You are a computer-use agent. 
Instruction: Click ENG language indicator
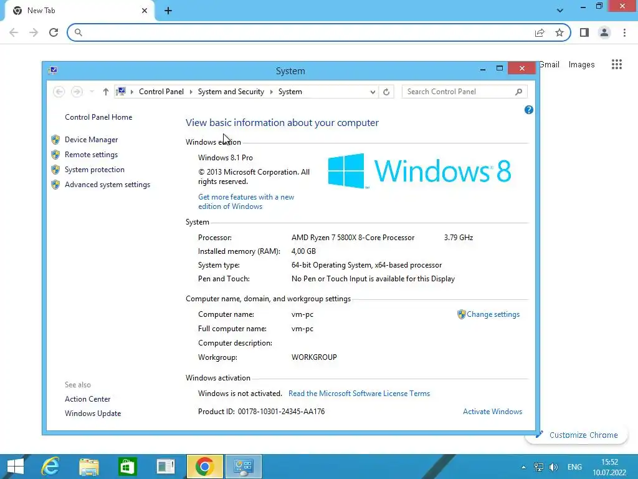tap(574, 467)
